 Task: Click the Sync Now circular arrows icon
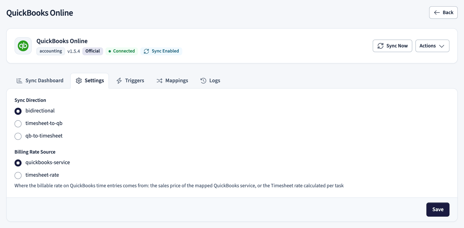pyautogui.click(x=380, y=46)
